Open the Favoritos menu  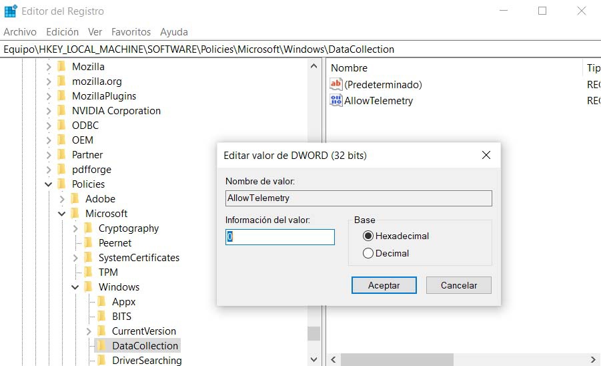tap(131, 32)
